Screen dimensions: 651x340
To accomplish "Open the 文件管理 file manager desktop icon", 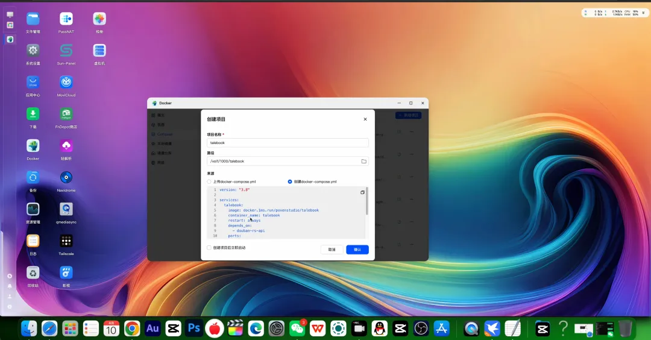I will (x=33, y=19).
